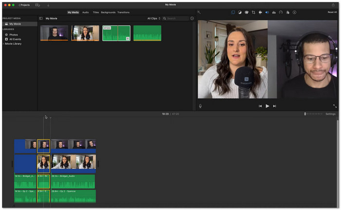Select 28.8m Ep 2 - Spencer audio clip
The image size is (341, 210).
pos(74,196)
